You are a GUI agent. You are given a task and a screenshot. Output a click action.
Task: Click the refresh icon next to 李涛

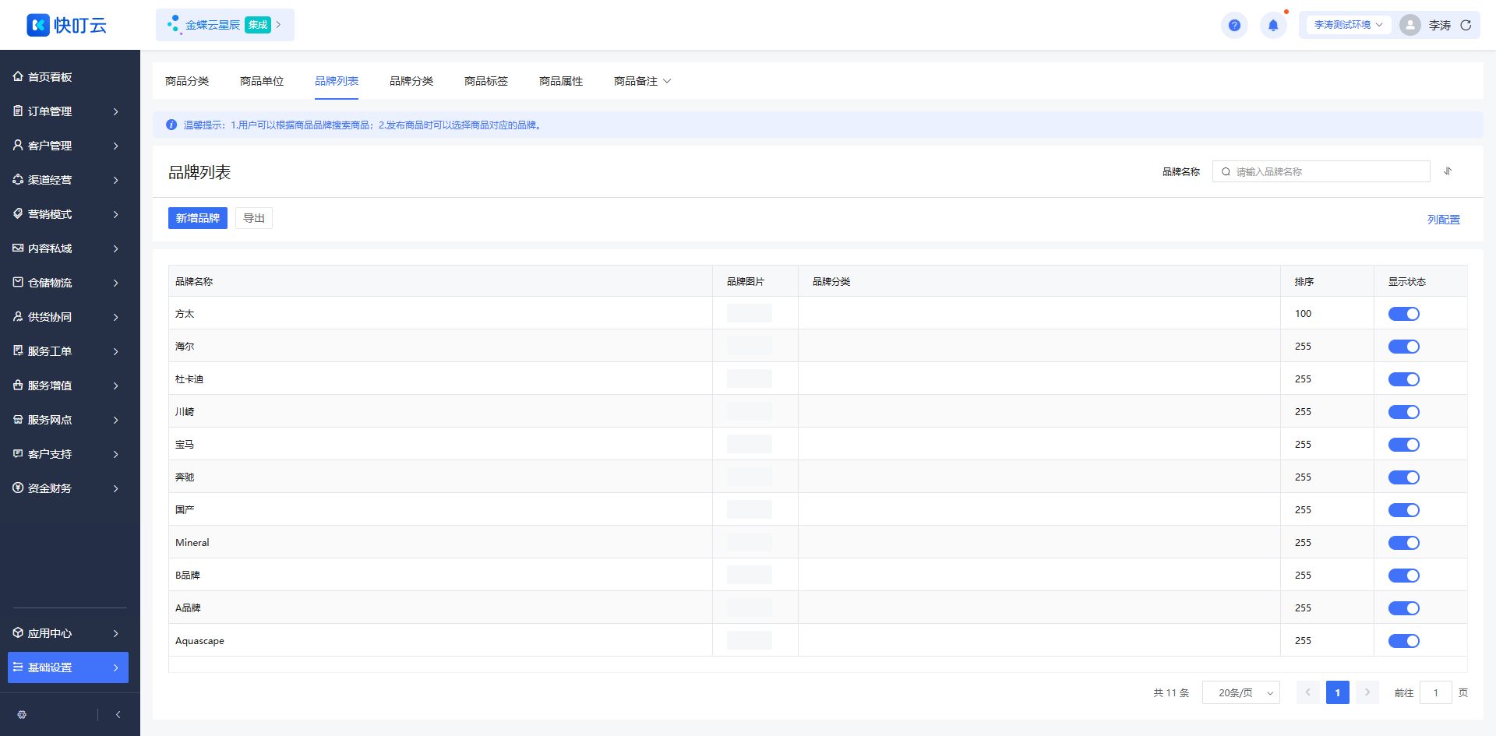coord(1466,25)
